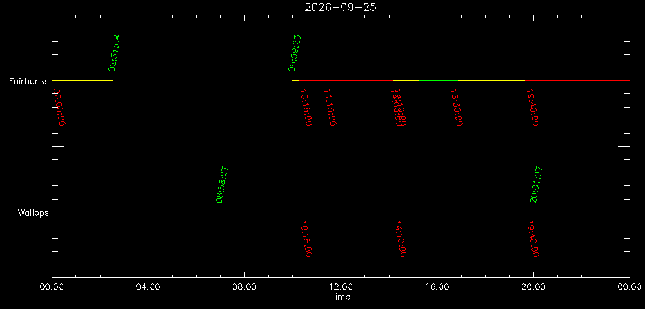
Task: Click the red 10:15:00 Wallops marker
Action: coord(306,239)
